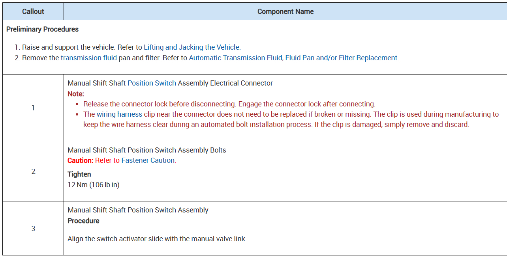
Task: Select callout number 3 cell
Action: tap(33, 229)
